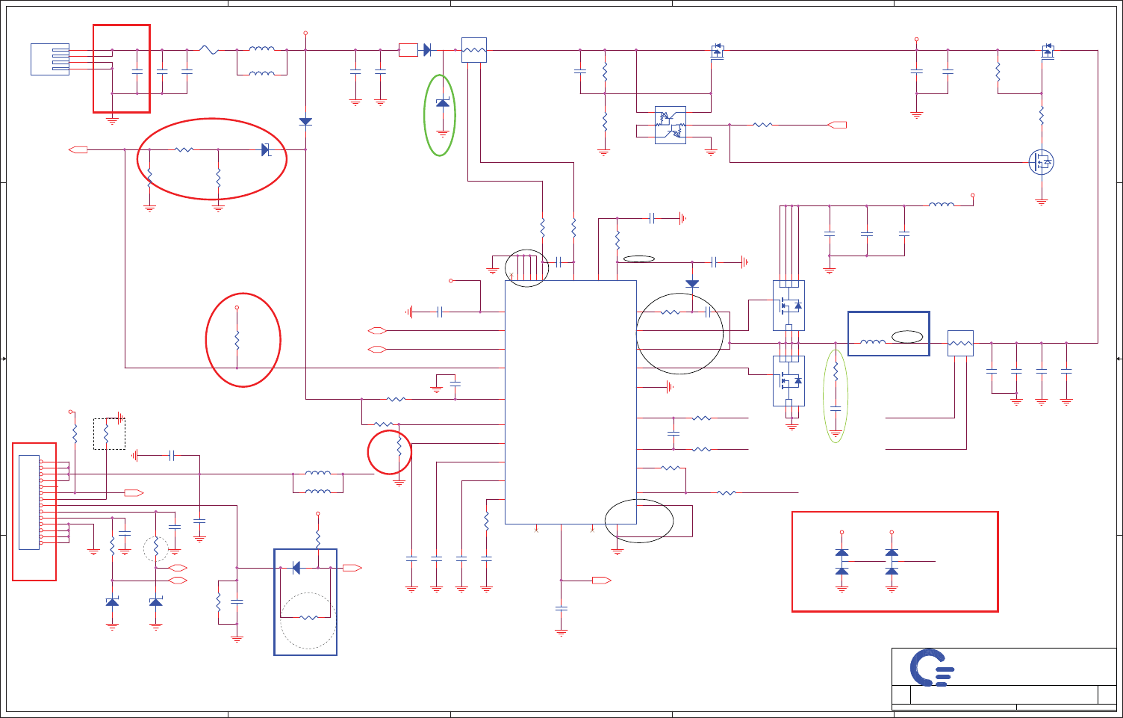
Task: Select the inductor inside the blue rectangle
Action: click(x=873, y=342)
